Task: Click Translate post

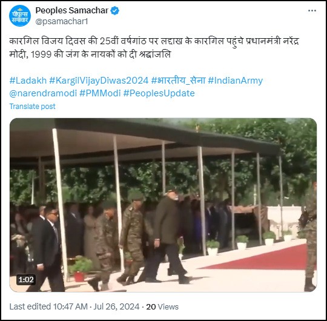Action: (32, 107)
